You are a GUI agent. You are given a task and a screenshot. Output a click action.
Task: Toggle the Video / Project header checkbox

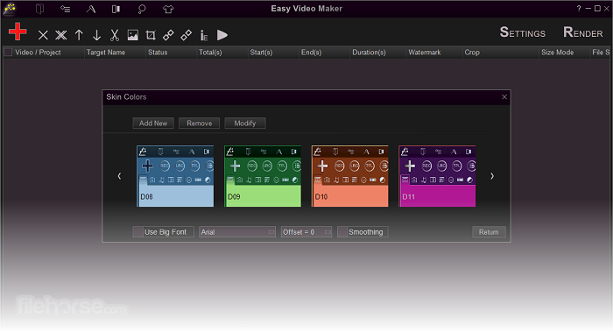click(x=8, y=53)
